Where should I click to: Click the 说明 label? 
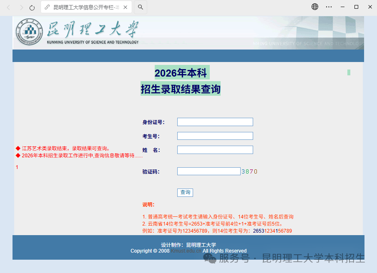(148, 205)
